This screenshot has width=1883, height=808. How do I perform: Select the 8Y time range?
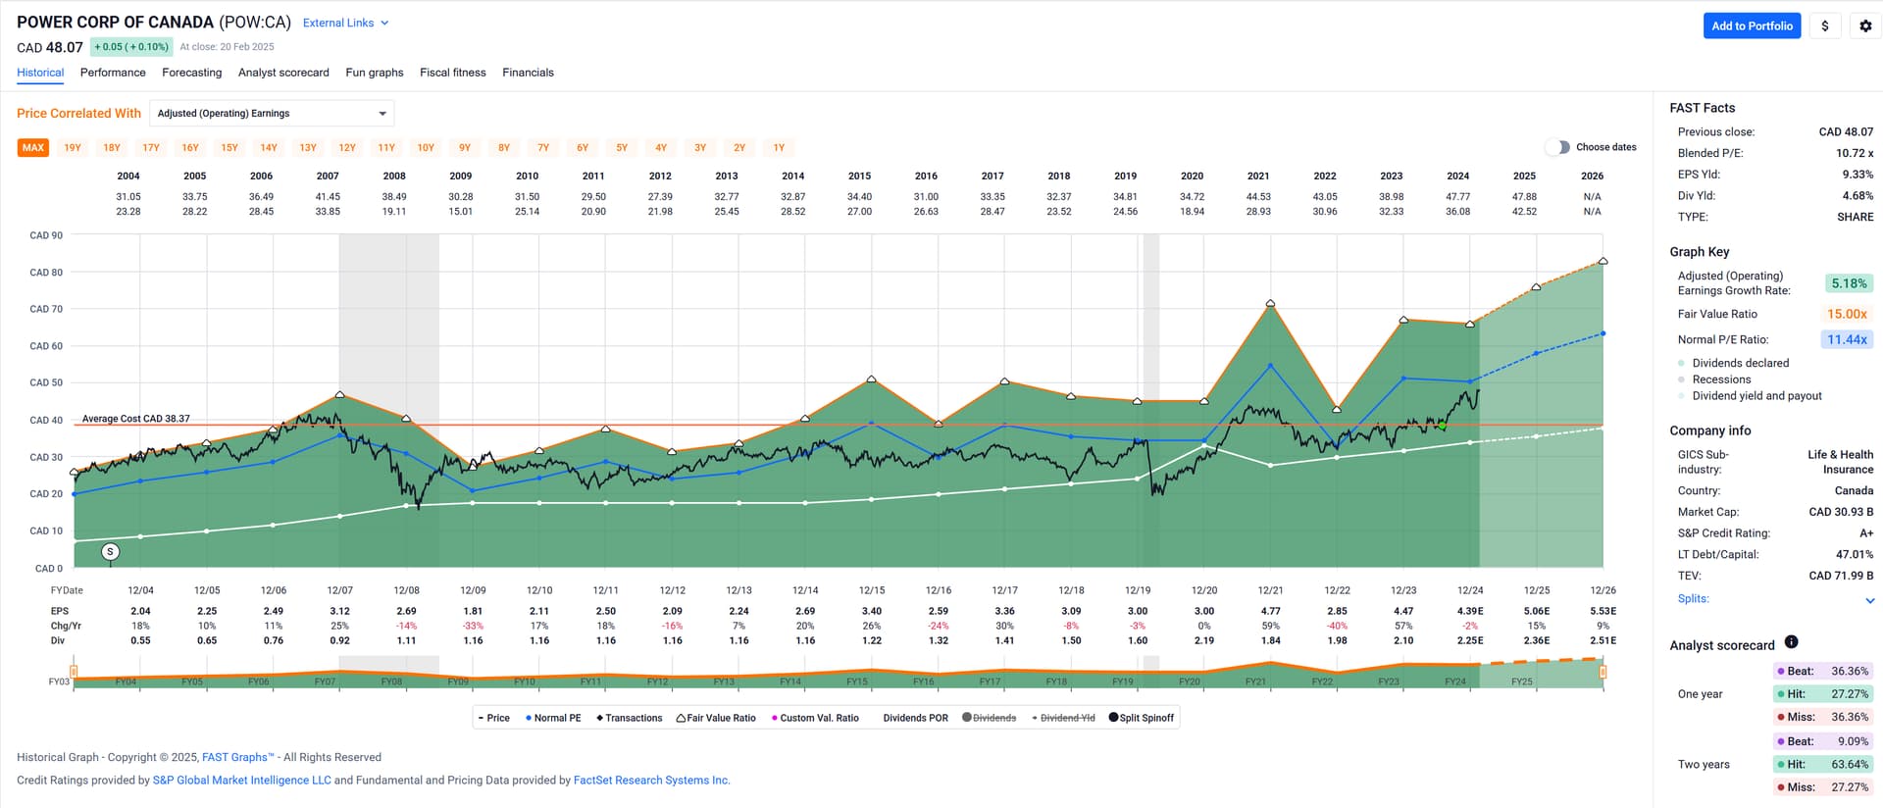click(x=504, y=148)
